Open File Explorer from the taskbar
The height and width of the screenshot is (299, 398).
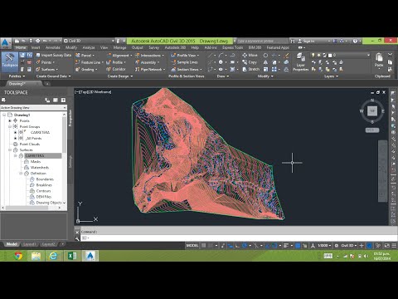(36, 256)
